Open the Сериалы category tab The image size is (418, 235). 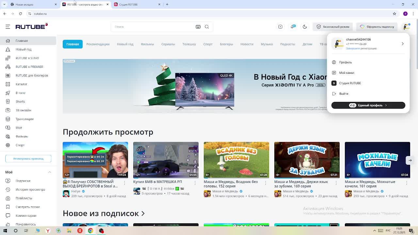tap(168, 44)
